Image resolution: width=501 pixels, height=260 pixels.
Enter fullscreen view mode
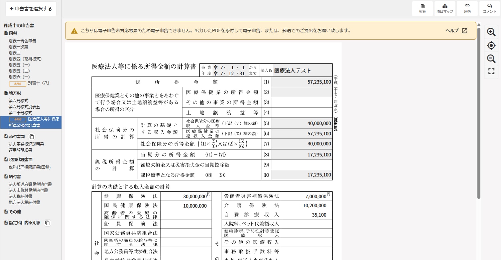point(491,71)
